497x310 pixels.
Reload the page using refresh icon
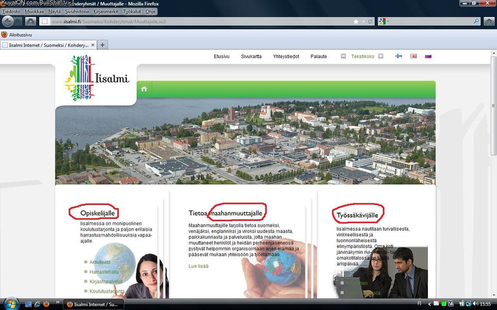(370, 21)
